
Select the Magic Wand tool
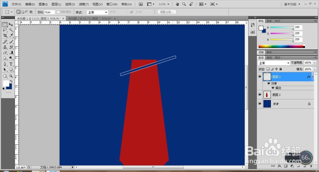point(11,30)
